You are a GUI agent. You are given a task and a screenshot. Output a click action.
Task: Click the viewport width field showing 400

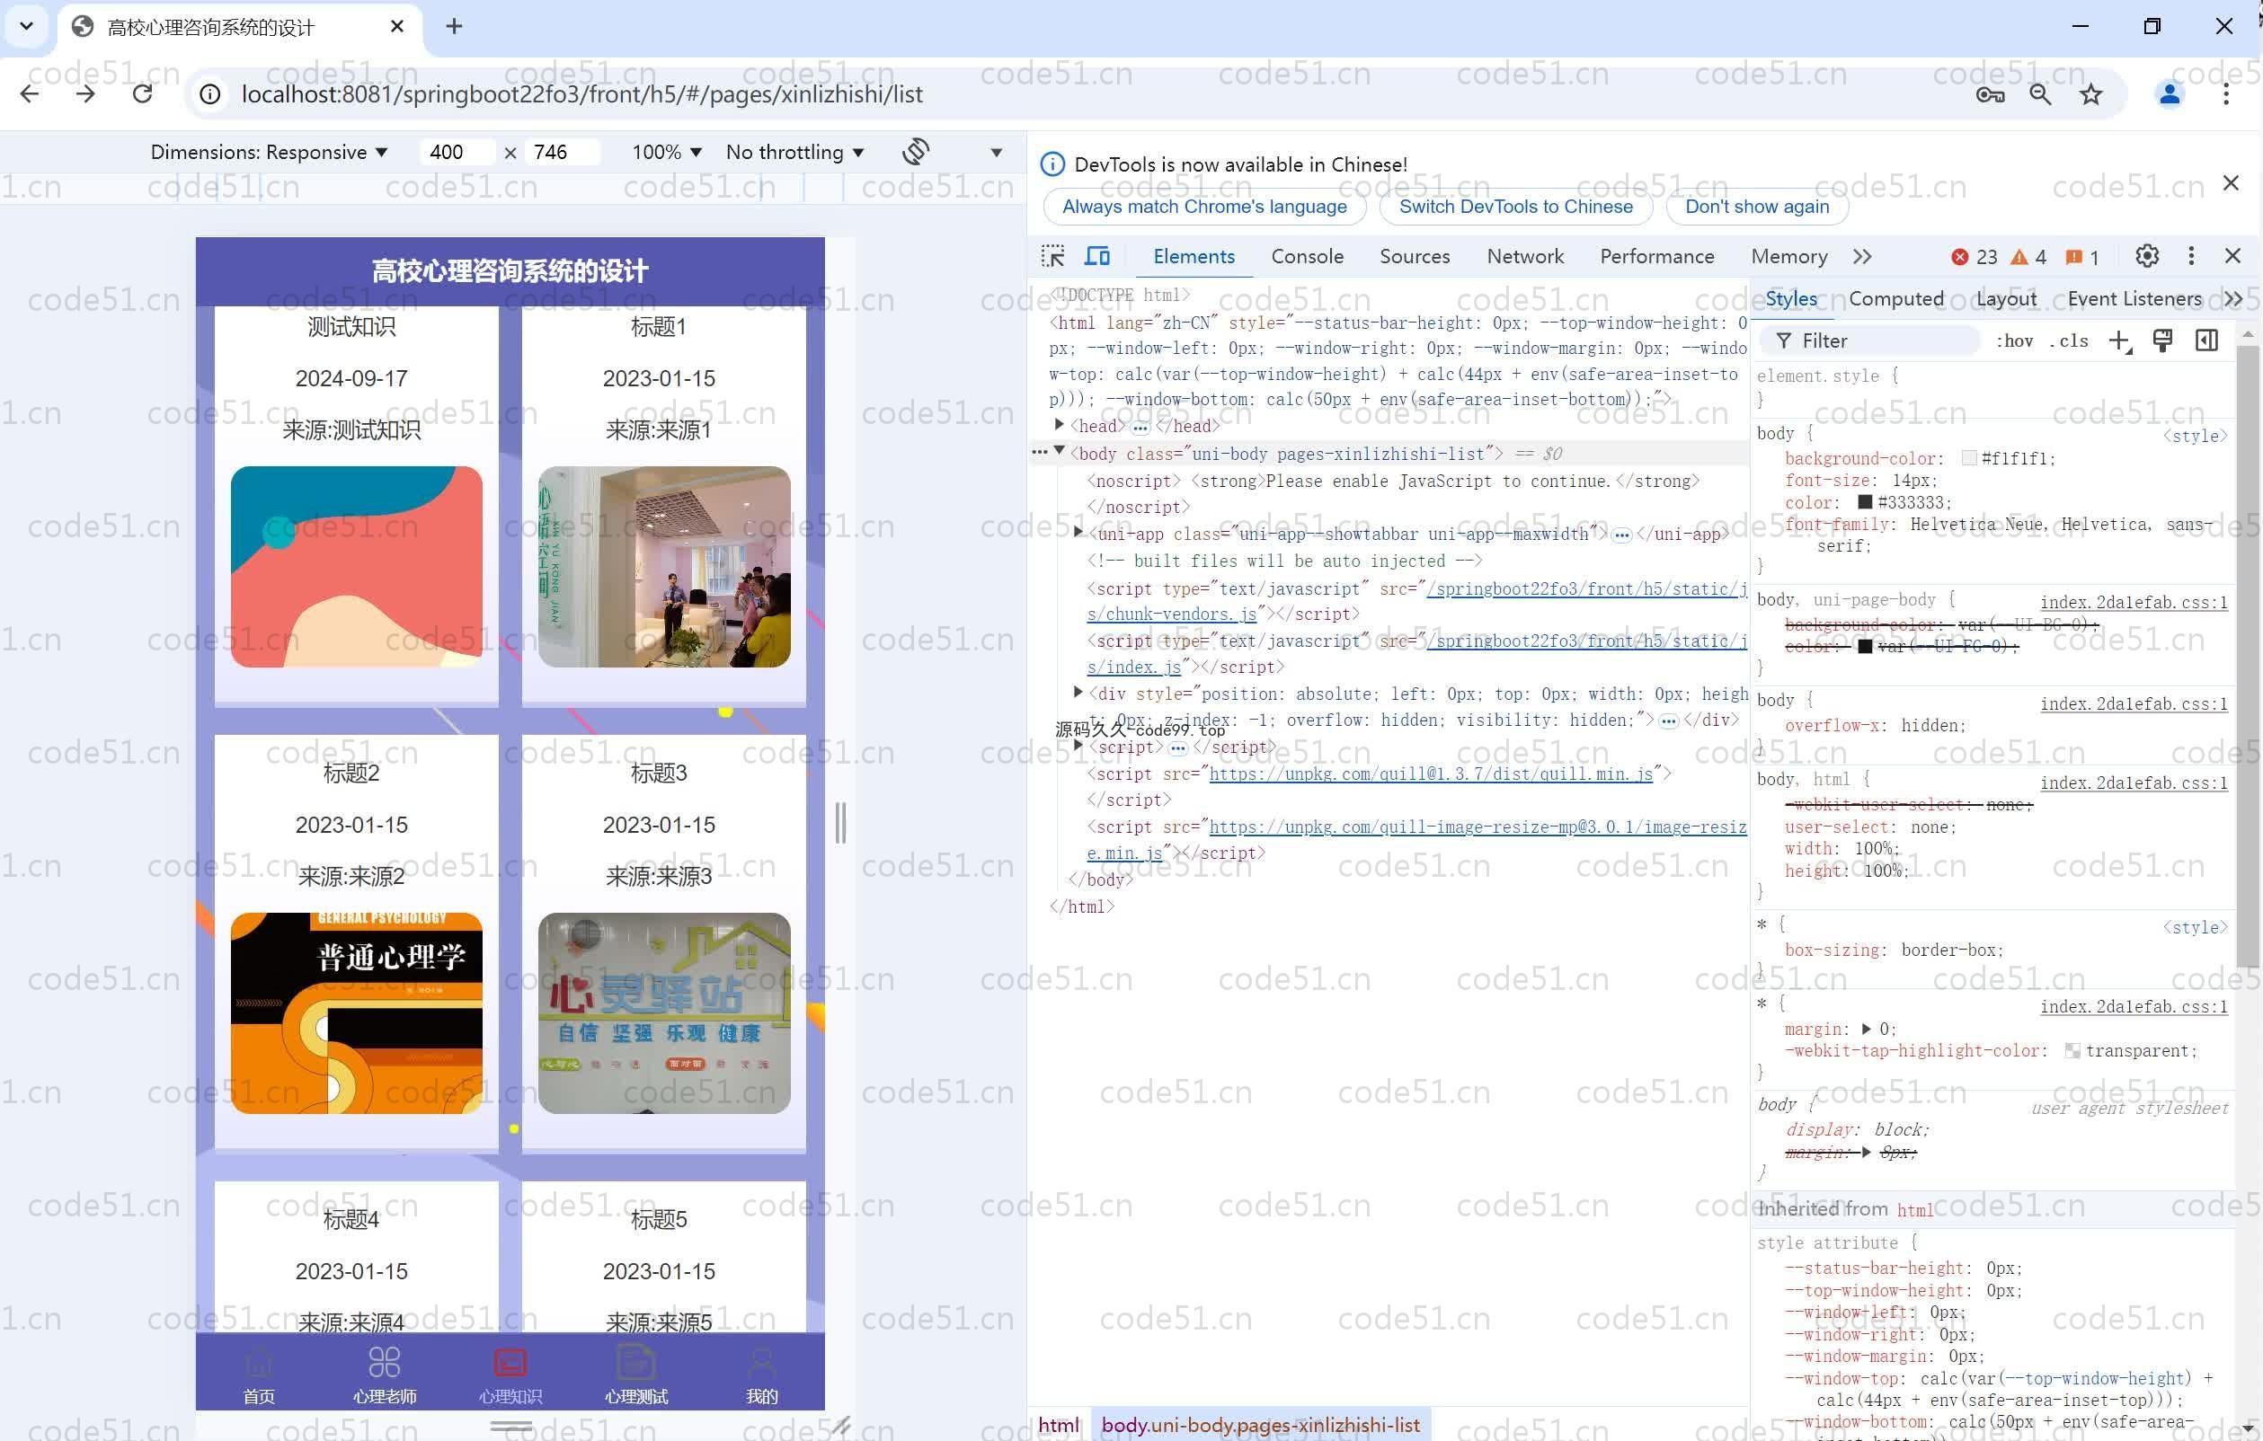(457, 152)
